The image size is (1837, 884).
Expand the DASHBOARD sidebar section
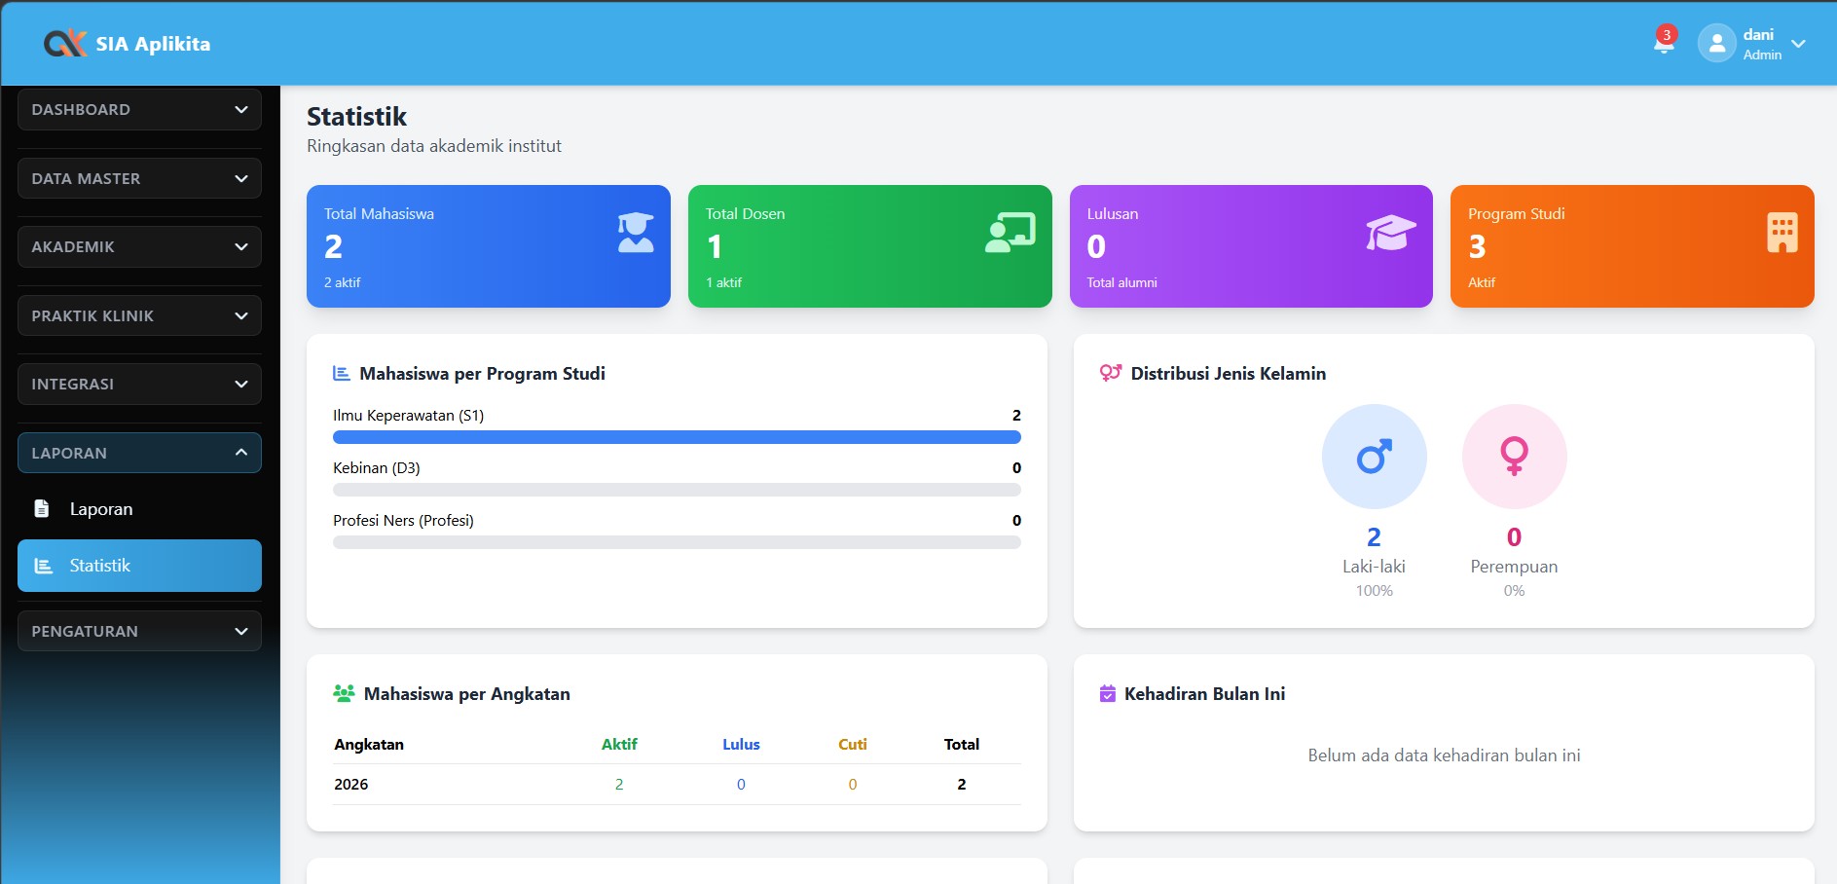click(139, 110)
